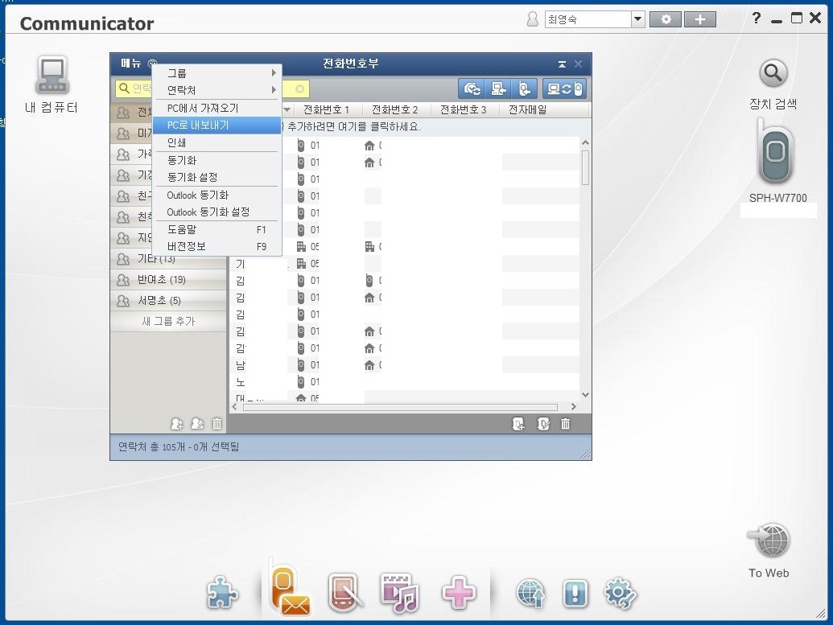This screenshot has width=833, height=625.
Task: Click the trash icon below the group list
Action: coord(216,424)
